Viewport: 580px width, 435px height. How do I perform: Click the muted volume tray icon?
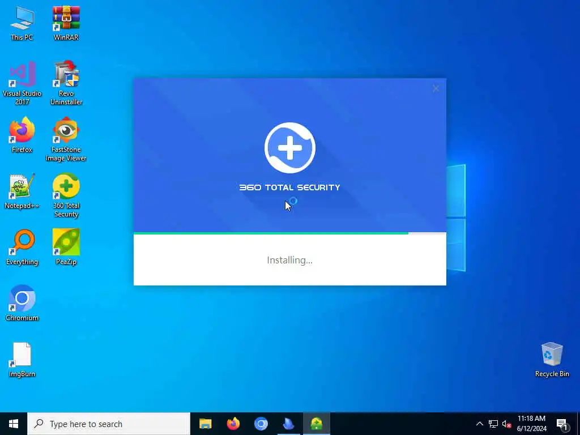tap(507, 424)
